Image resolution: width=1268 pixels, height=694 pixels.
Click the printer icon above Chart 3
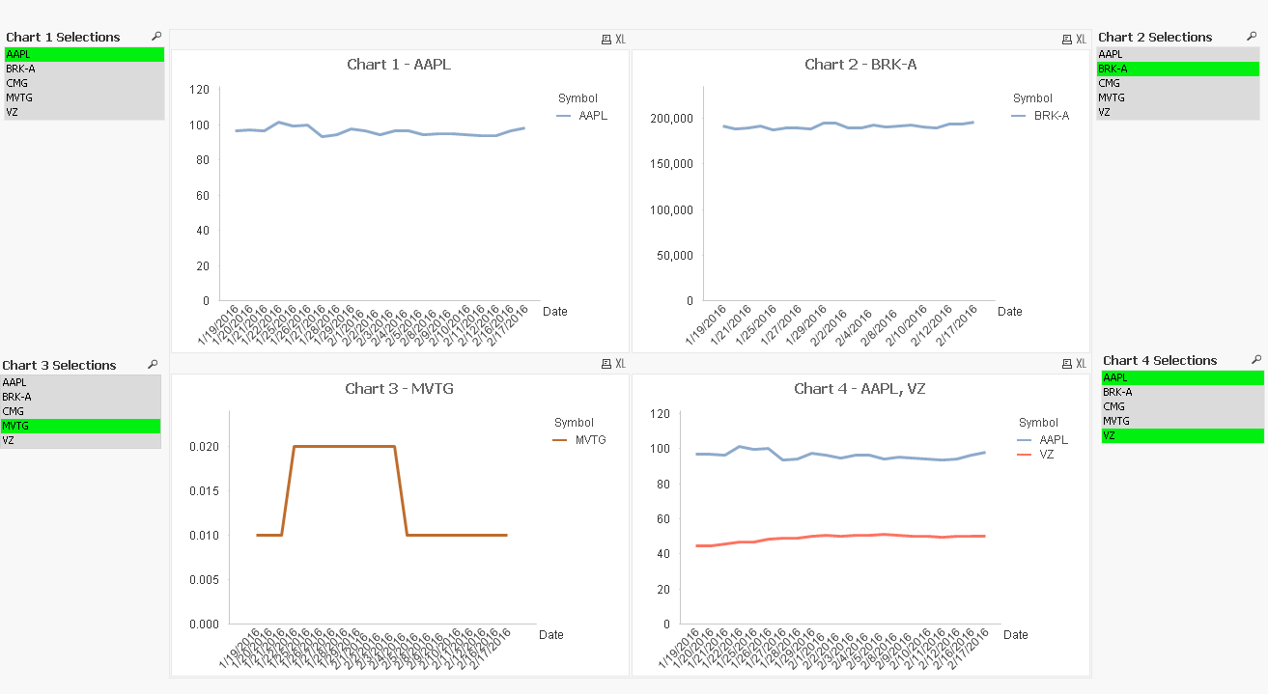[606, 363]
